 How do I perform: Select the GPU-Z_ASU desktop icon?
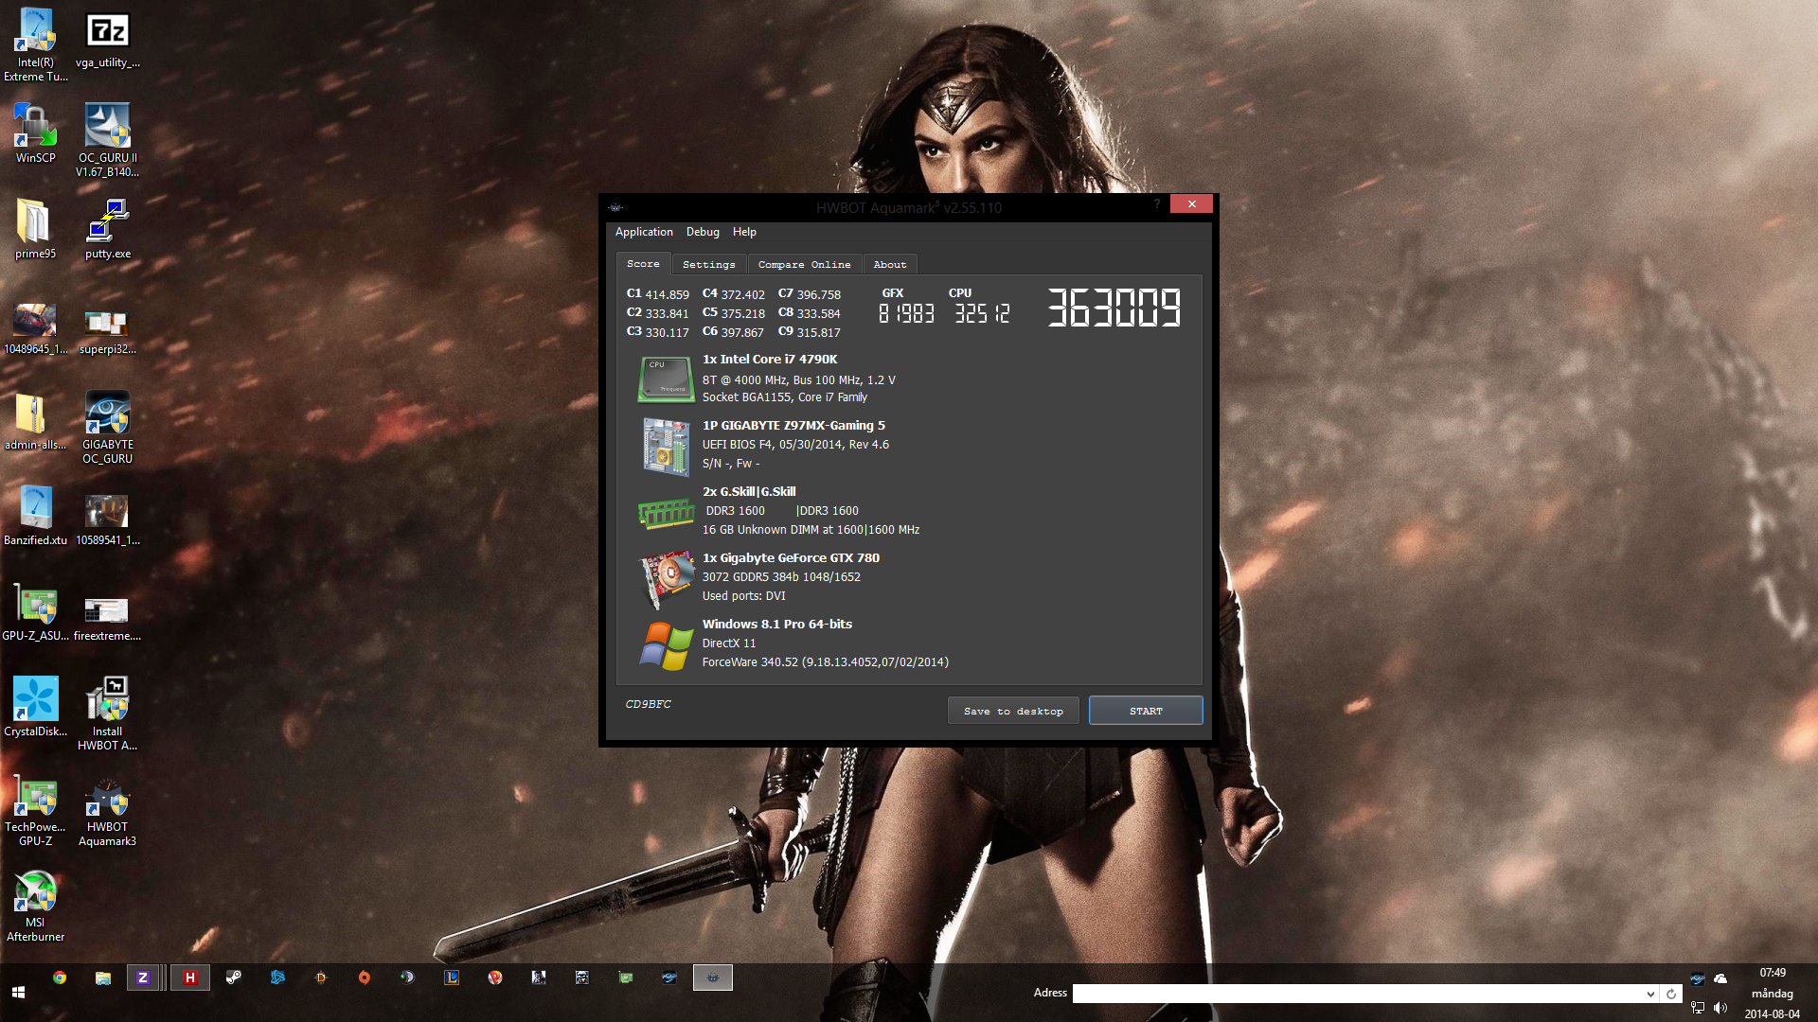pyautogui.click(x=35, y=611)
